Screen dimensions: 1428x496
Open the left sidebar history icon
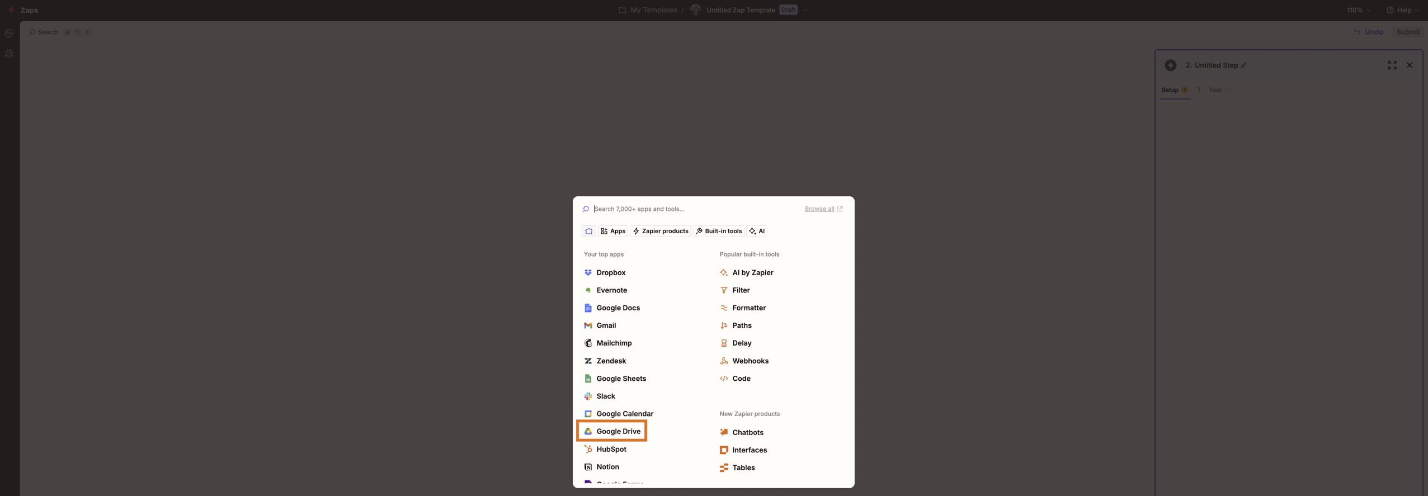(x=9, y=34)
